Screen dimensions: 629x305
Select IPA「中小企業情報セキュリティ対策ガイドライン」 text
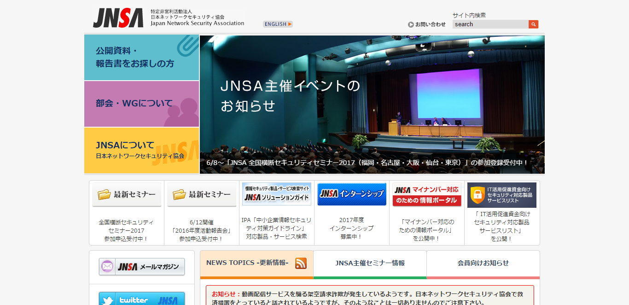[x=276, y=228]
